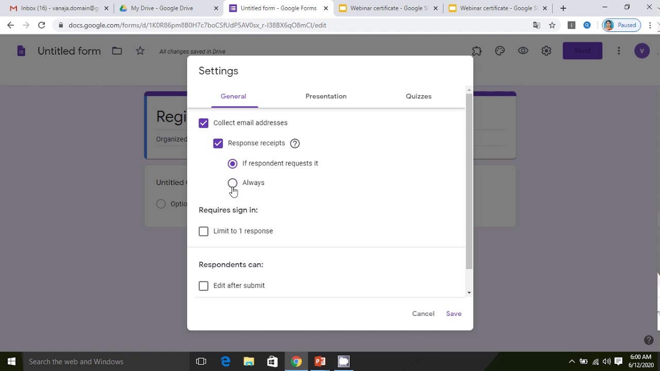Image resolution: width=660 pixels, height=371 pixels.
Task: Click the Settings dialog scrollbar
Action: point(469,181)
